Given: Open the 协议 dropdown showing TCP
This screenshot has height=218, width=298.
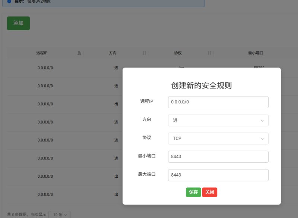Looking at the screenshot, I should [218, 138].
